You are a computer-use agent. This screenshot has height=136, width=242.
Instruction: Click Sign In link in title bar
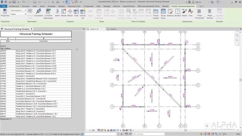(x=198, y=2)
